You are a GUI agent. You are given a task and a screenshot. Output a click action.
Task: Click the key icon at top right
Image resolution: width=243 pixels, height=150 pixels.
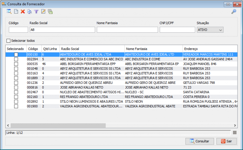click(234, 11)
